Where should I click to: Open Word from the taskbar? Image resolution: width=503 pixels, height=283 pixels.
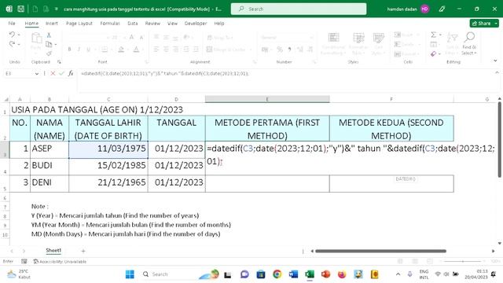point(293,274)
